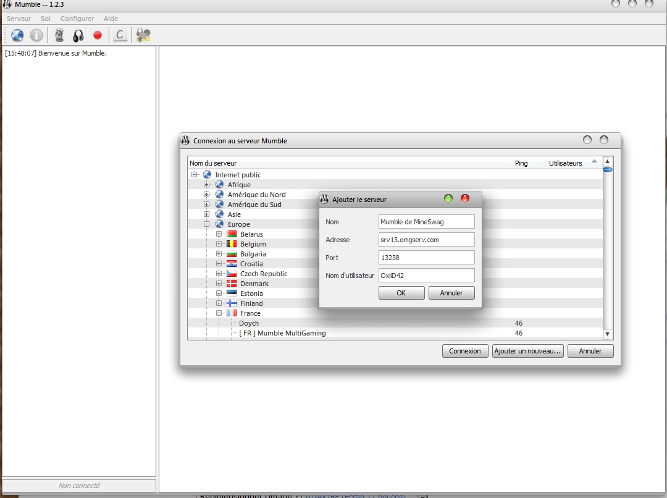Screen dimensions: 667x498
Task: Select the Internet public globe icon
Action: 207,174
